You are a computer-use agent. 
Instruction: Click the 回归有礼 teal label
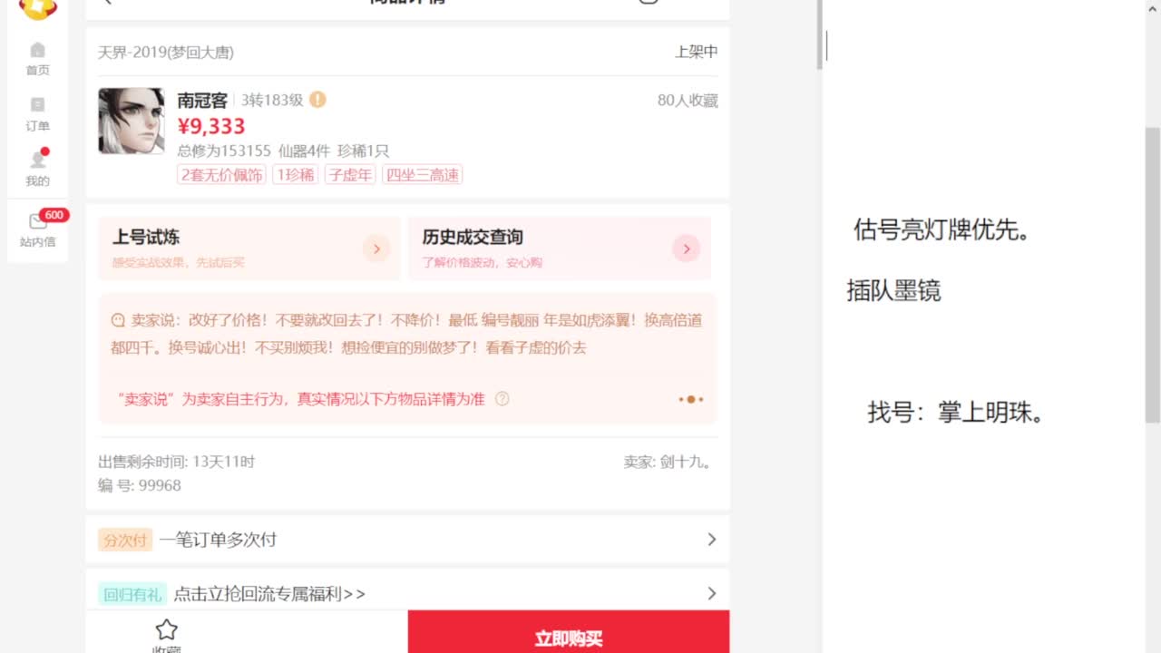[132, 594]
